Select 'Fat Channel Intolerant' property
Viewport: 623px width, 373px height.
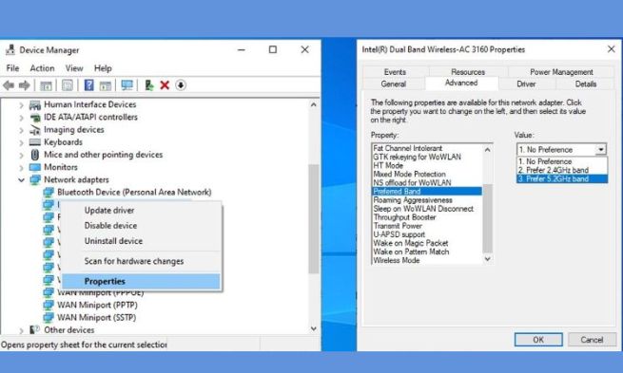click(408, 148)
